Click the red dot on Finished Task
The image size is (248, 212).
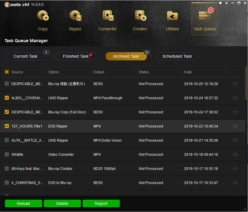(91, 55)
